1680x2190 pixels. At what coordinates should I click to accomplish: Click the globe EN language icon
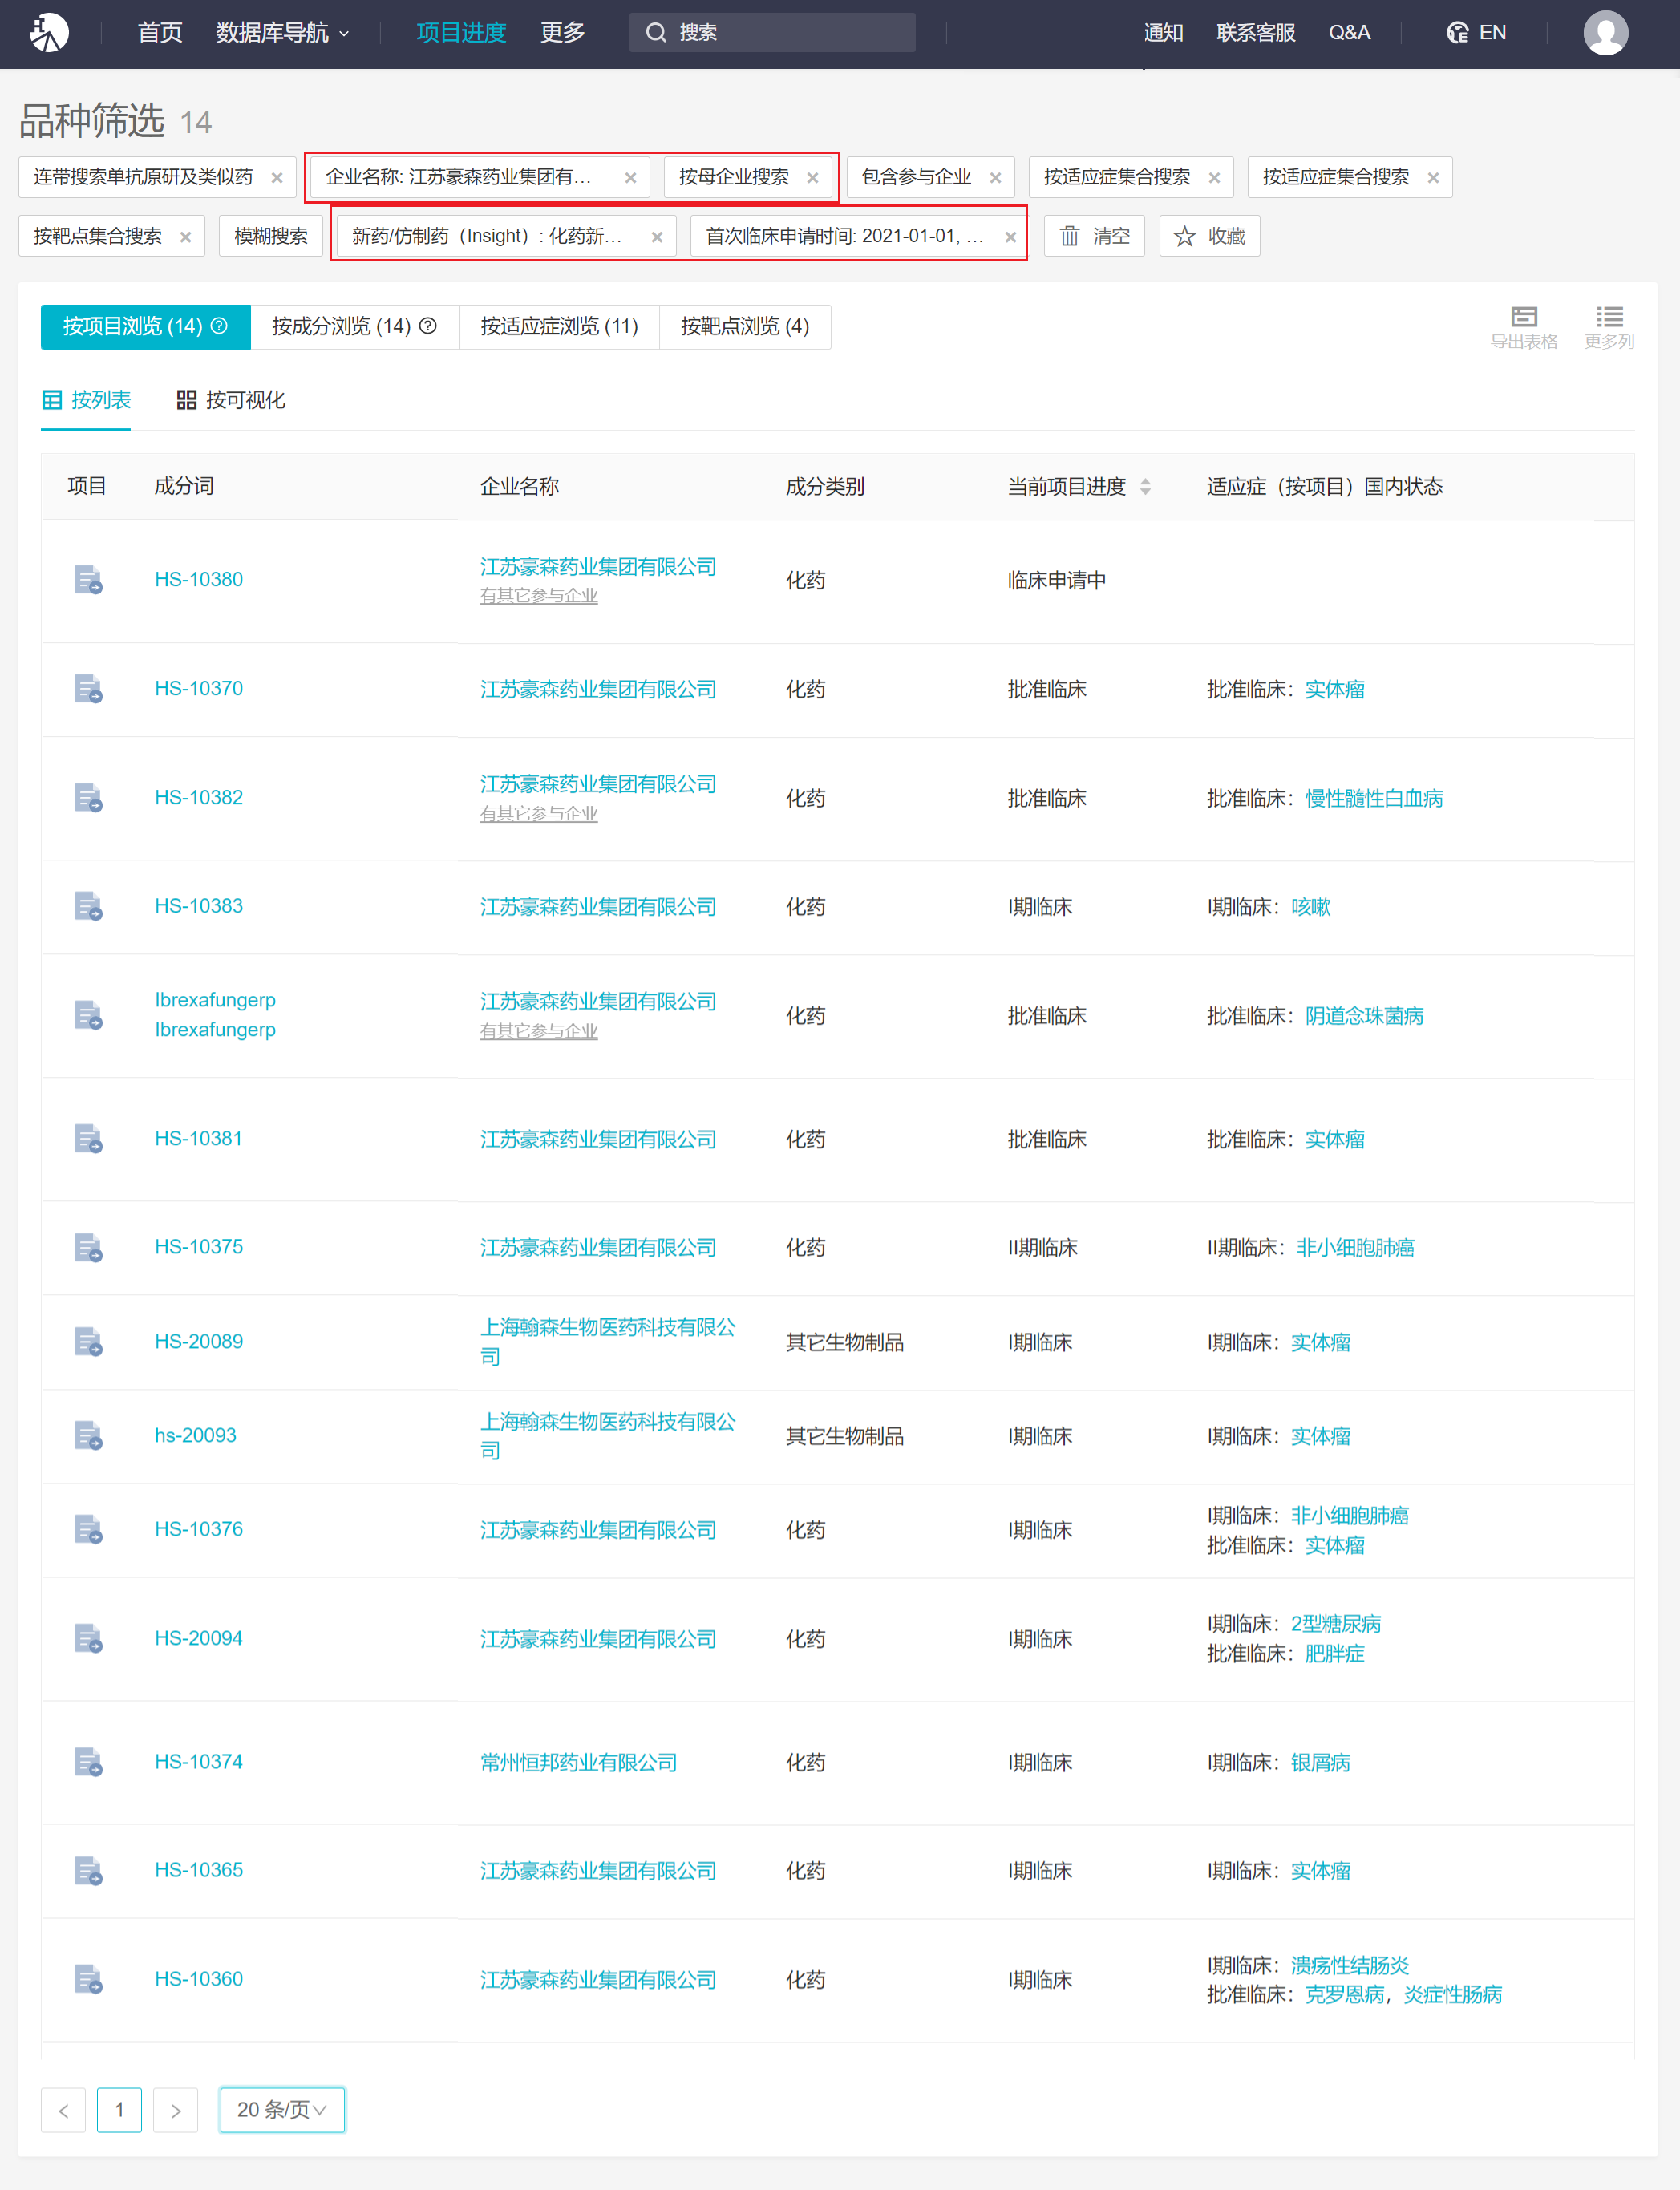tap(1457, 33)
